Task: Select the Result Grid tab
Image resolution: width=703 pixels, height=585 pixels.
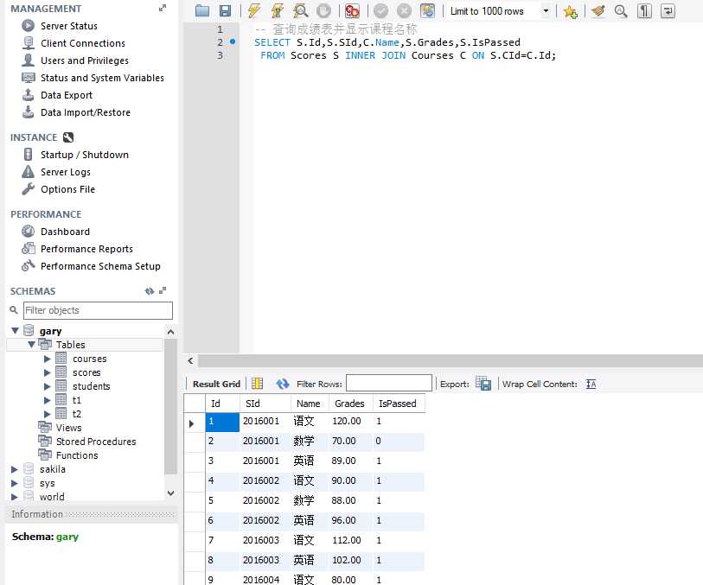Action: [216, 385]
